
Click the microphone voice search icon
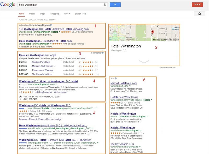105,5
